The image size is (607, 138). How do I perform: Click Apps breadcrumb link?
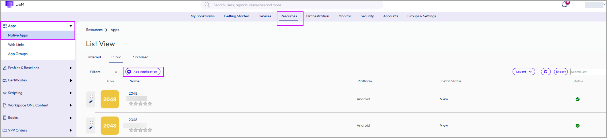115,30
